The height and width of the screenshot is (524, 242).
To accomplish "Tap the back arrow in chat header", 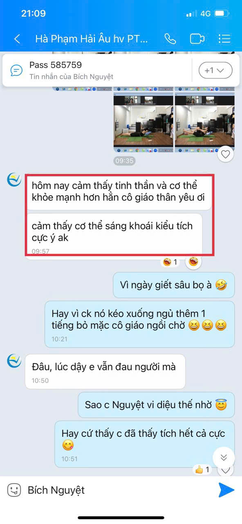I will point(17,39).
